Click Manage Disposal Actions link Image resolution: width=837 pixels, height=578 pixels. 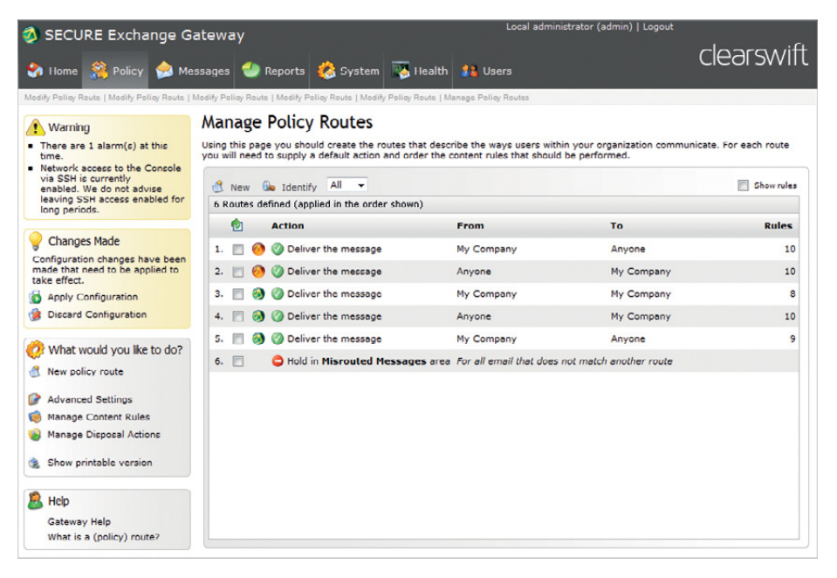point(104,434)
